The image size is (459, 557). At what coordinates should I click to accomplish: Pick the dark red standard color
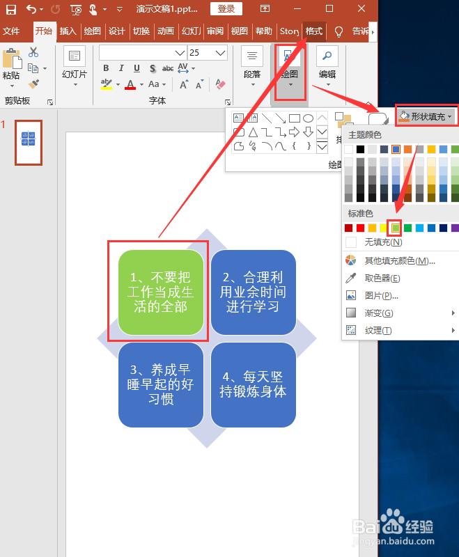(348, 228)
